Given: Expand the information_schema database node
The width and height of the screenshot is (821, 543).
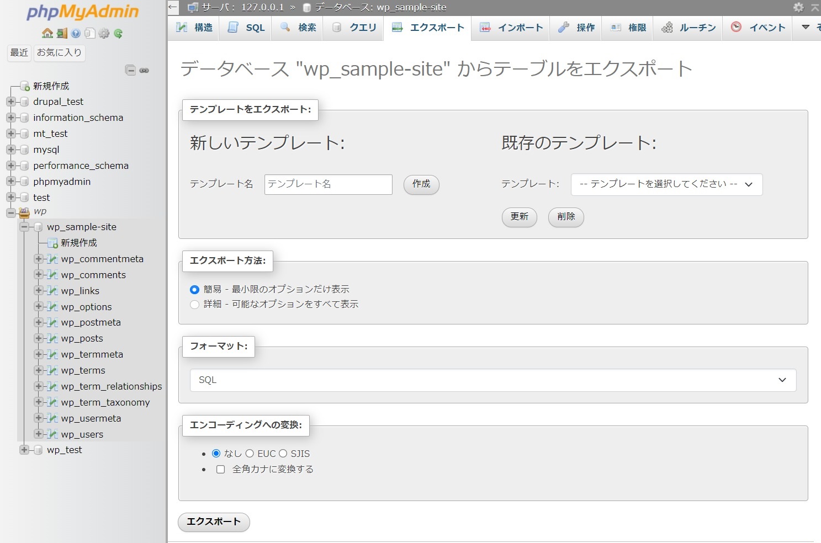Looking at the screenshot, I should (x=11, y=118).
